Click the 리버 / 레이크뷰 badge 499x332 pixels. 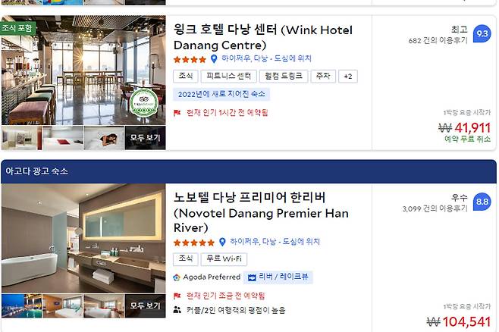pyautogui.click(x=278, y=277)
